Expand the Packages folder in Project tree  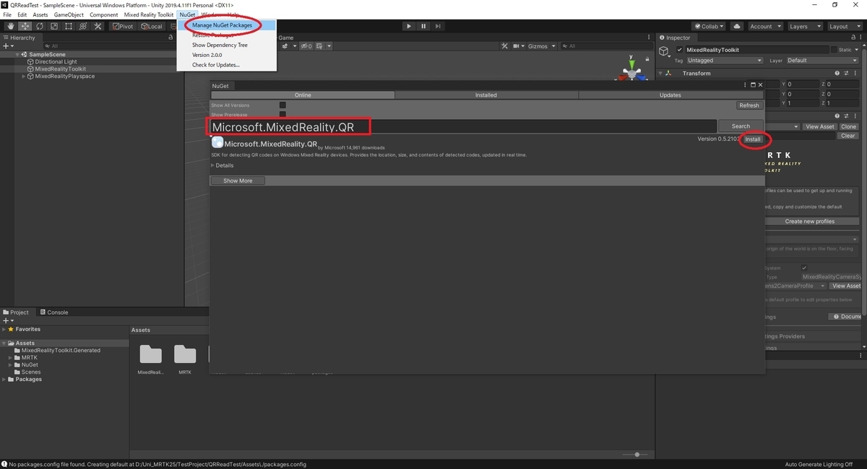pyautogui.click(x=4, y=380)
